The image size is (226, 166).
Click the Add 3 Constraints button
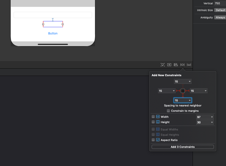pos(183,147)
